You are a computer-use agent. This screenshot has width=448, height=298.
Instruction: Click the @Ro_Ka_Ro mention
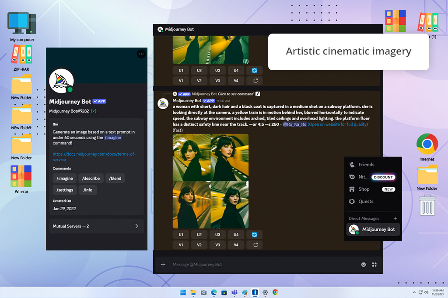pyautogui.click(x=294, y=124)
